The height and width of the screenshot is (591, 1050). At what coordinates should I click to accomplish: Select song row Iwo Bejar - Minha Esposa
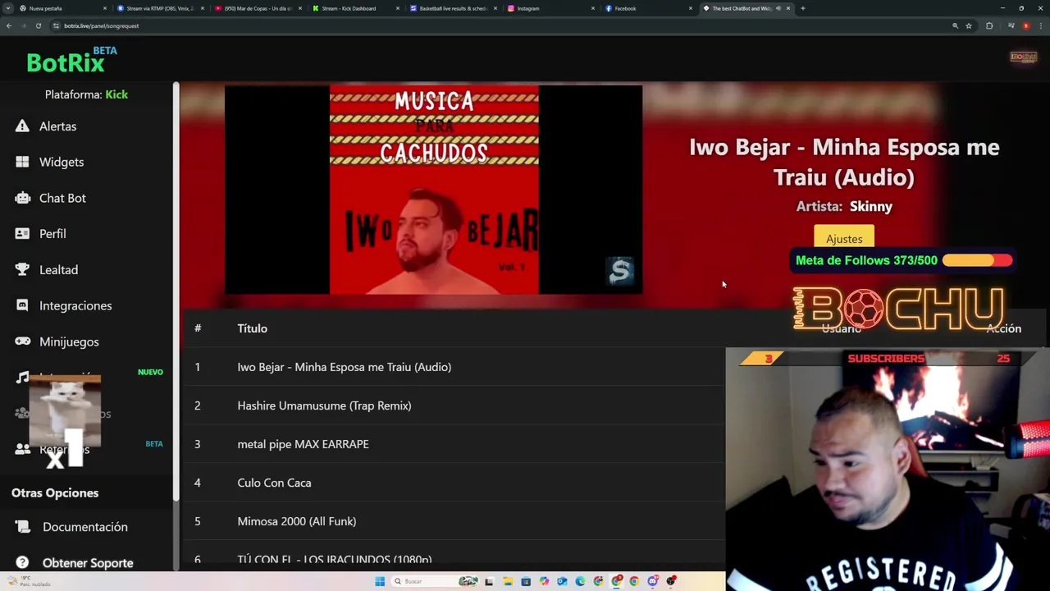point(453,367)
